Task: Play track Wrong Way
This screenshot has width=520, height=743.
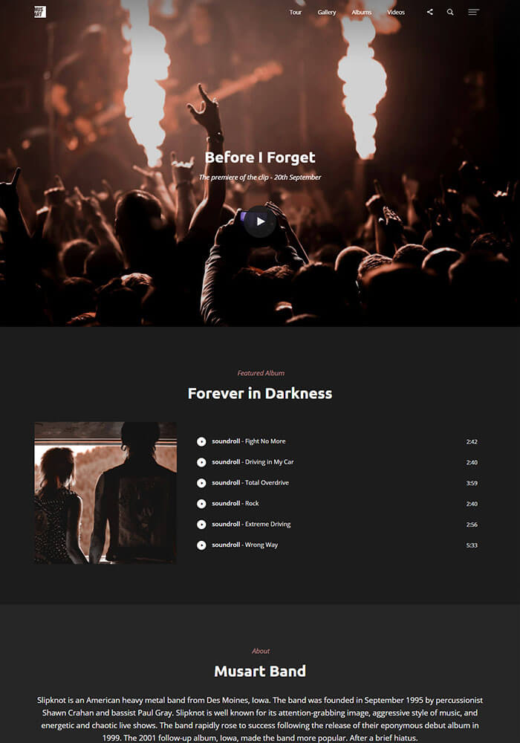Action: click(x=201, y=545)
